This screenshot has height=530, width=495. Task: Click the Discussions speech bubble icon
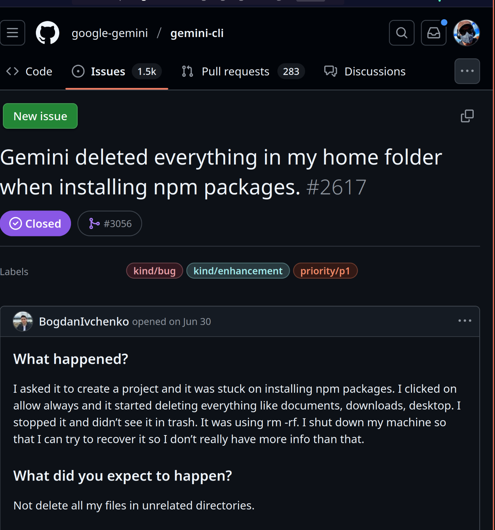pyautogui.click(x=331, y=71)
